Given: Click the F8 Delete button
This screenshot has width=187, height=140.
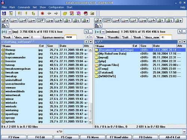Looking at the screenshot, I should click(145, 137).
